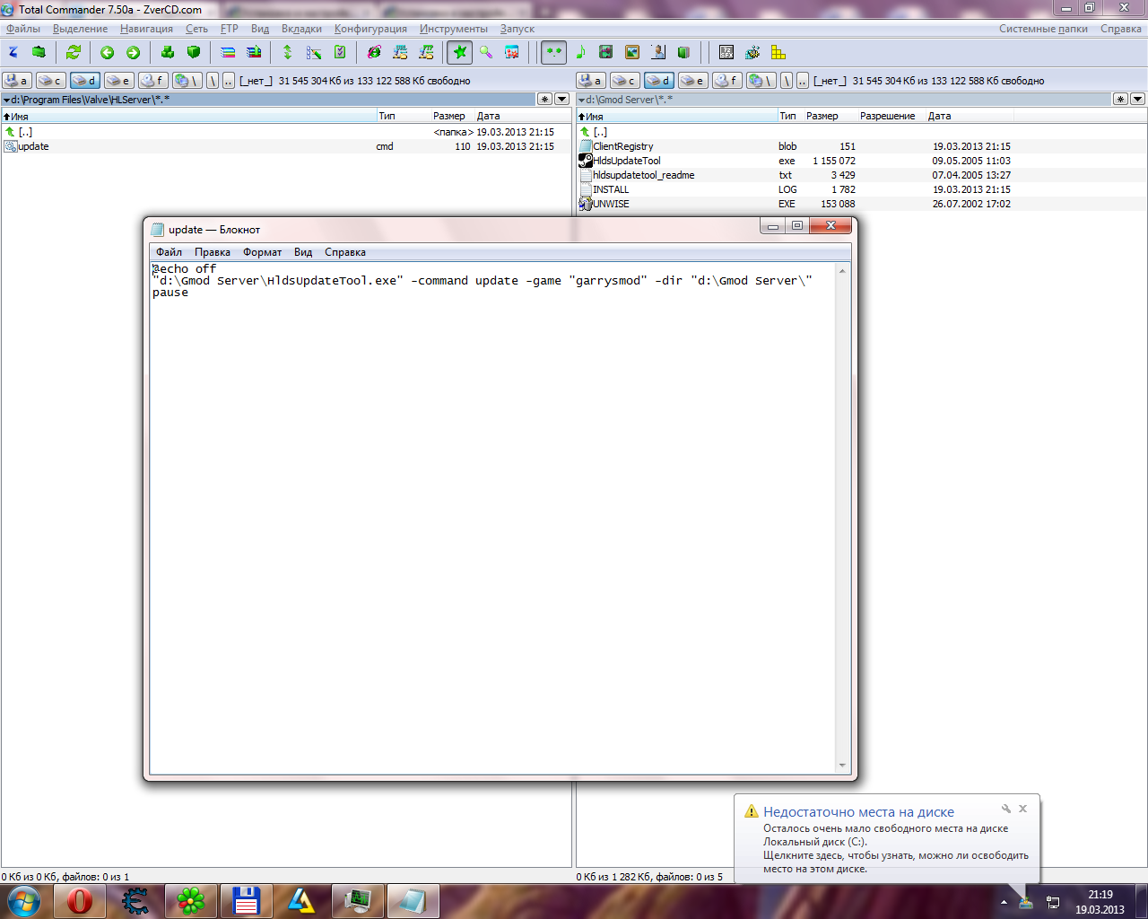Go forward with green right arrow
This screenshot has width=1148, height=919.
pos(133,52)
